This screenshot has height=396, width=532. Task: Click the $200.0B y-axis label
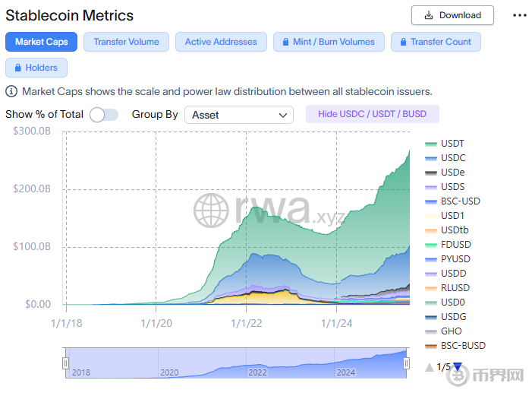coord(32,188)
